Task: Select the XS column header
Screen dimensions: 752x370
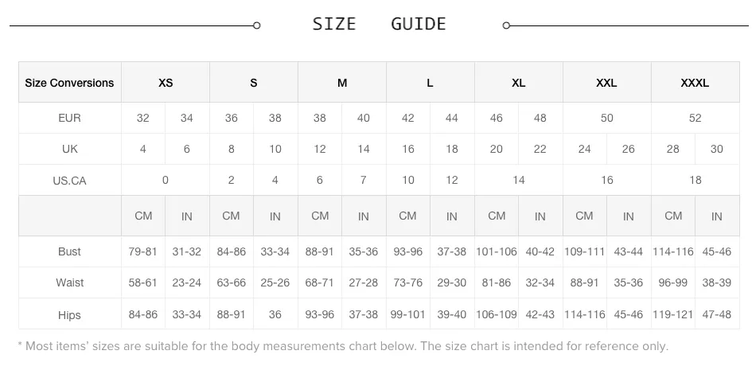Action: tap(166, 83)
